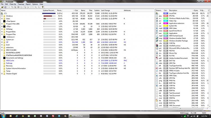Viewport: 211px width, 118px height.
Task: Click the color swatch for Video Clip
Action: [166, 21]
